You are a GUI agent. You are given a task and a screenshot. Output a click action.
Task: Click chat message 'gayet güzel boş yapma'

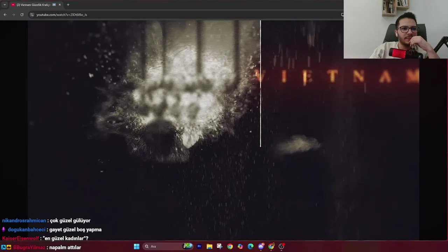[76, 230]
